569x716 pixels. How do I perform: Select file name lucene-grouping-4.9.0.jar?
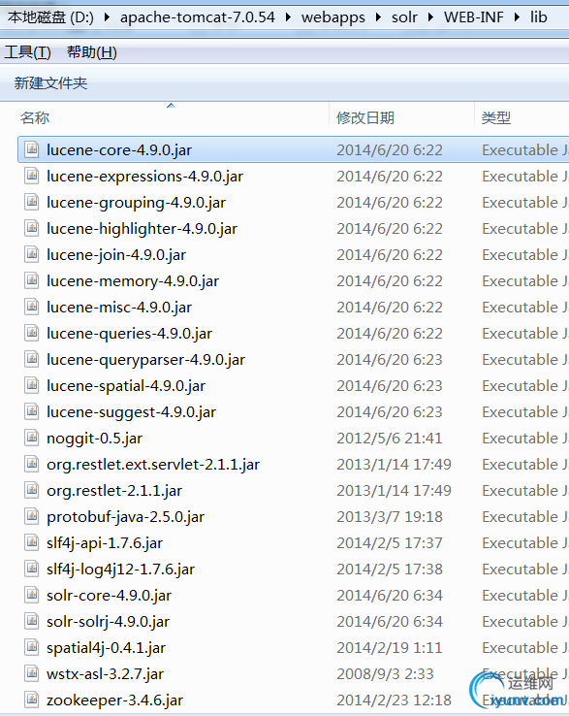[136, 203]
